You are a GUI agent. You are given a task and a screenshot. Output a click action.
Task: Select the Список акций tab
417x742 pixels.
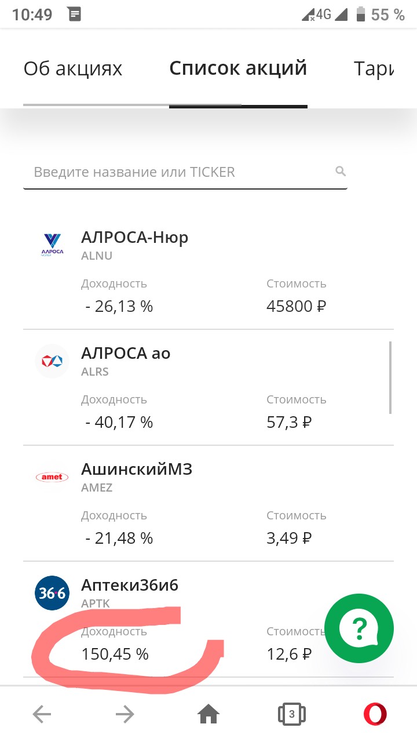[238, 69]
